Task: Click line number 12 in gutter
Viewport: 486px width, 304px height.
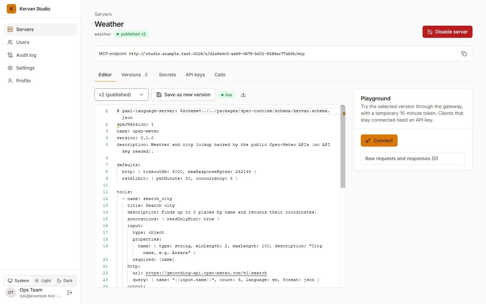Action: coord(105,199)
